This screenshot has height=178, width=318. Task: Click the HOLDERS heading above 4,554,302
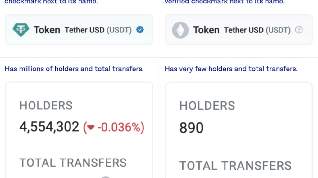(46, 106)
